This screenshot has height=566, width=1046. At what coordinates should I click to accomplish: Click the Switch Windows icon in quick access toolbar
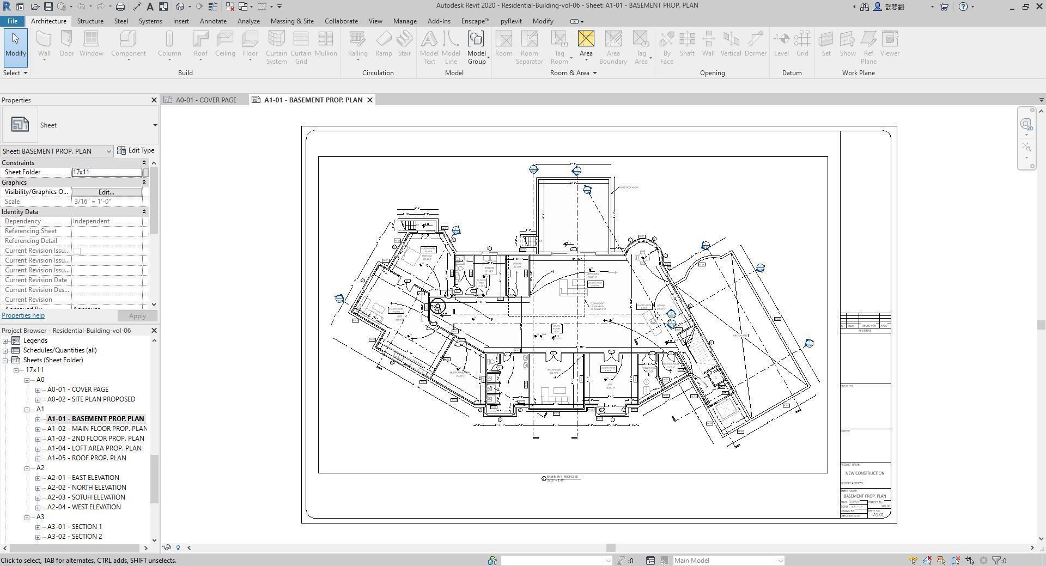click(243, 7)
